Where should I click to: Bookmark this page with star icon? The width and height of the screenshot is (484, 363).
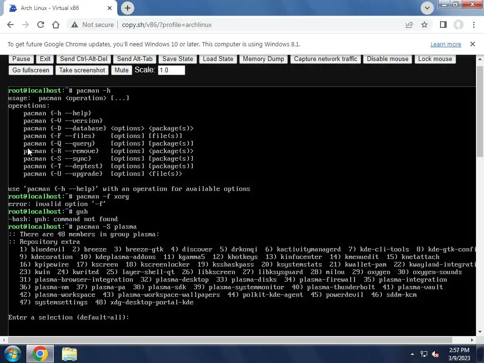[424, 25]
